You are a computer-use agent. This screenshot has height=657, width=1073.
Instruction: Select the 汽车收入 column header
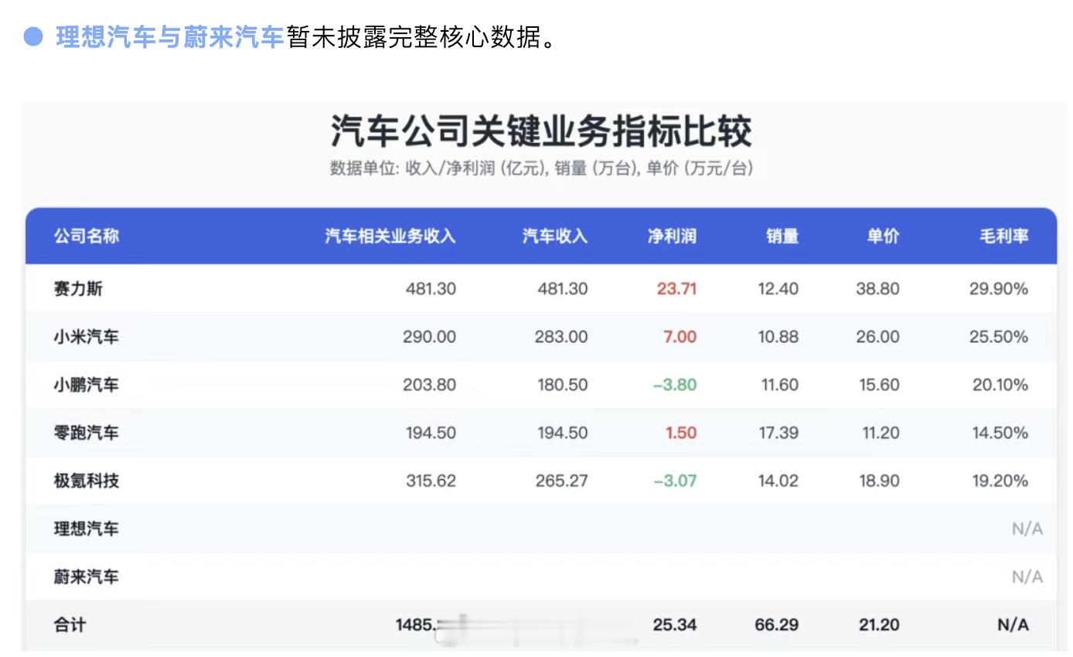coord(555,236)
